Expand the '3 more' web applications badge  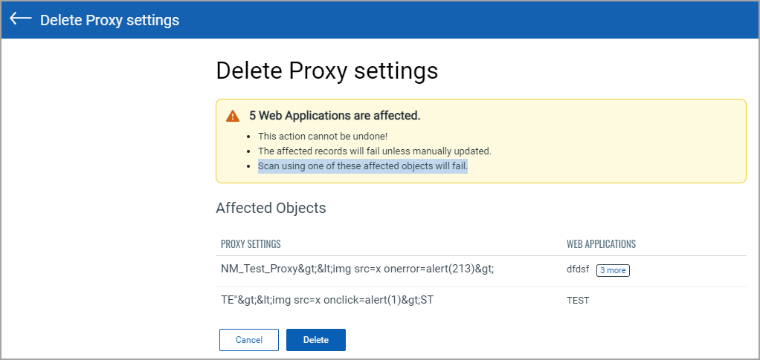(613, 270)
